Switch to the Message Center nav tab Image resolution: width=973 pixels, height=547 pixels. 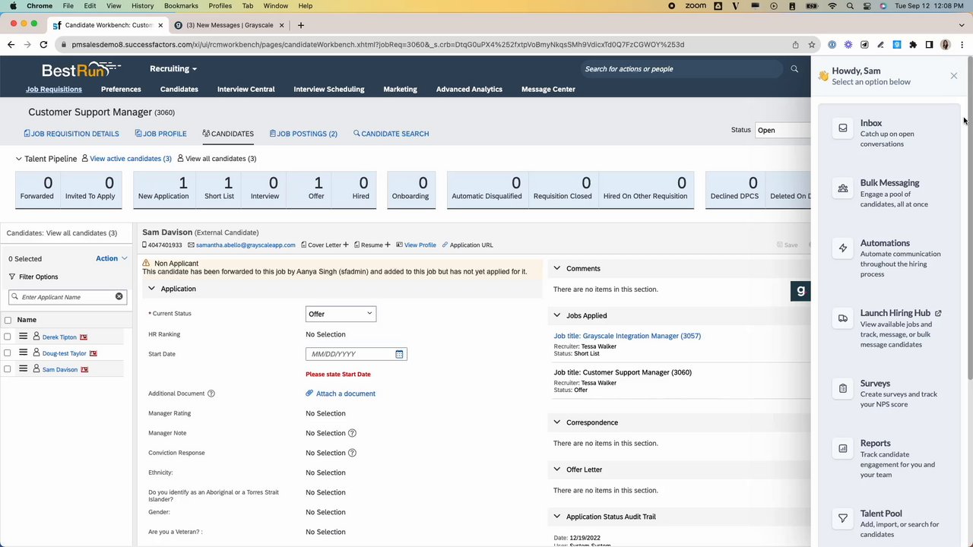(548, 89)
